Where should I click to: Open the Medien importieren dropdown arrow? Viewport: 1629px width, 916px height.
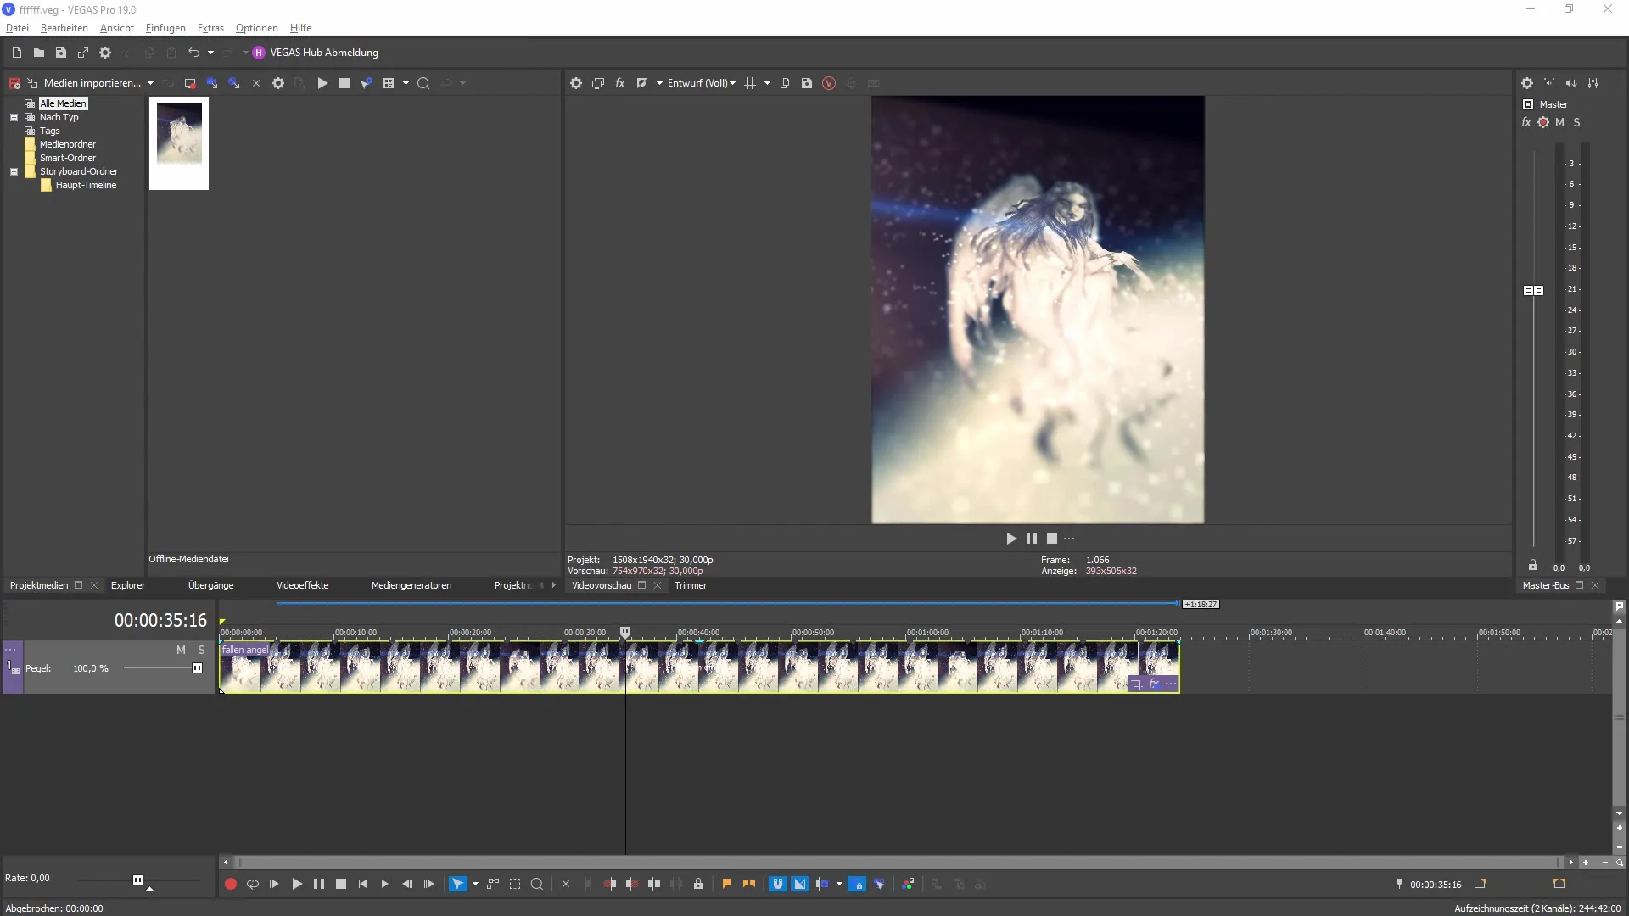pos(150,83)
